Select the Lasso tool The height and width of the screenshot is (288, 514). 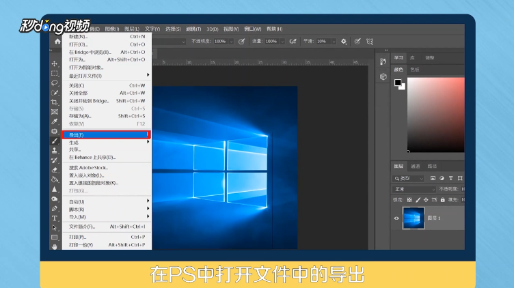click(55, 83)
